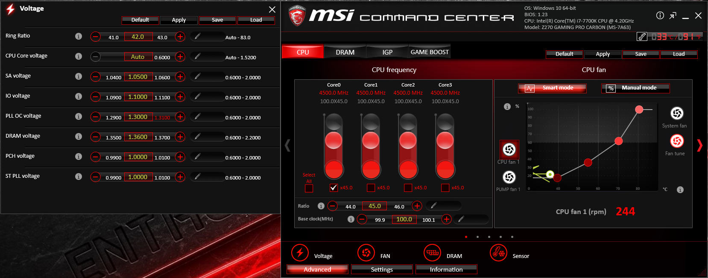Go to the next page with the right arrow
Screen dimensions: 708x278
pos(699,145)
